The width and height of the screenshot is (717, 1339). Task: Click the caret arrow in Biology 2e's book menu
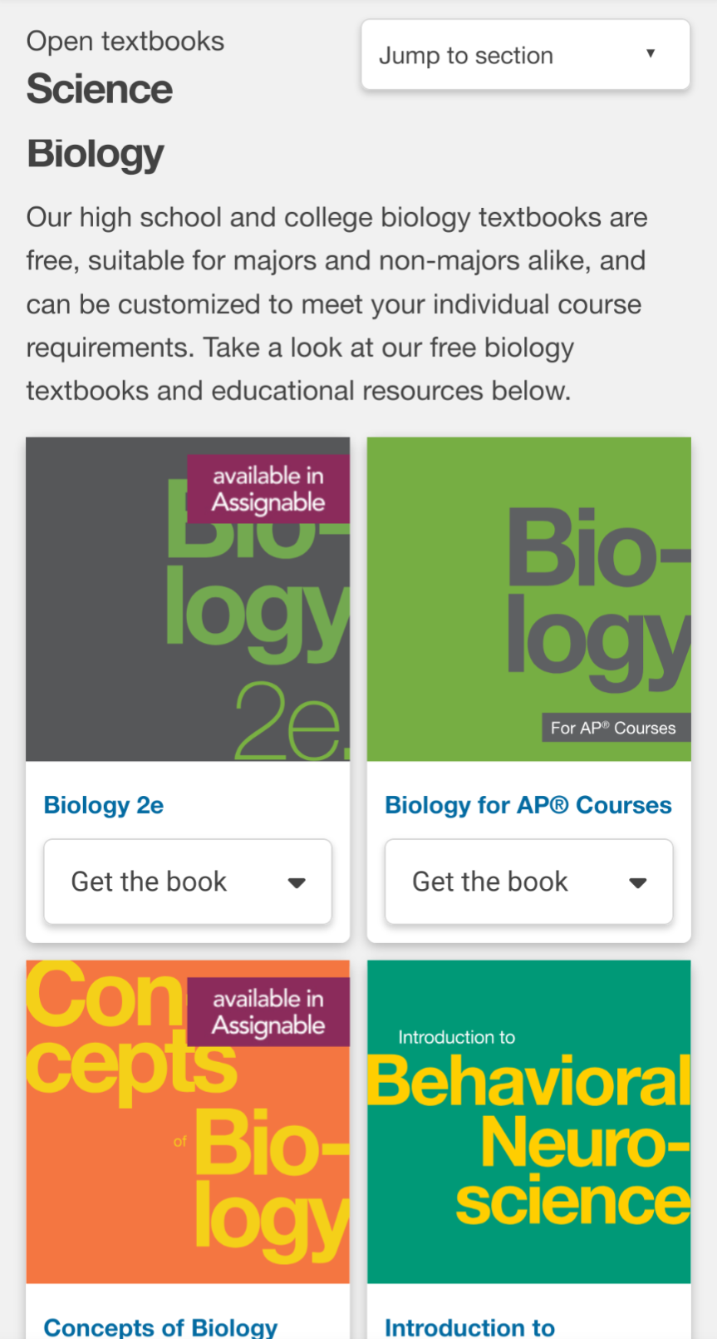pyautogui.click(x=297, y=882)
